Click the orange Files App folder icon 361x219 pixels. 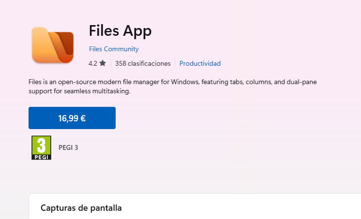[53, 45]
